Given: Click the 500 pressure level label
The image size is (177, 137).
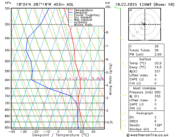Looking at the screenshot, I should click(x=8, y=61).
